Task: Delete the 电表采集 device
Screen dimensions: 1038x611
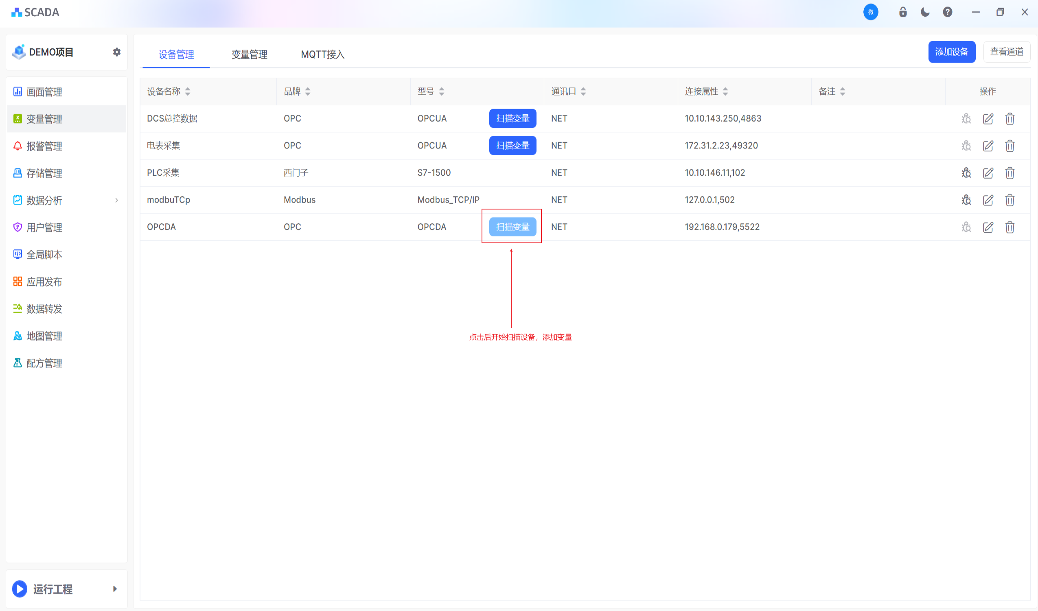Action: pos(1010,146)
